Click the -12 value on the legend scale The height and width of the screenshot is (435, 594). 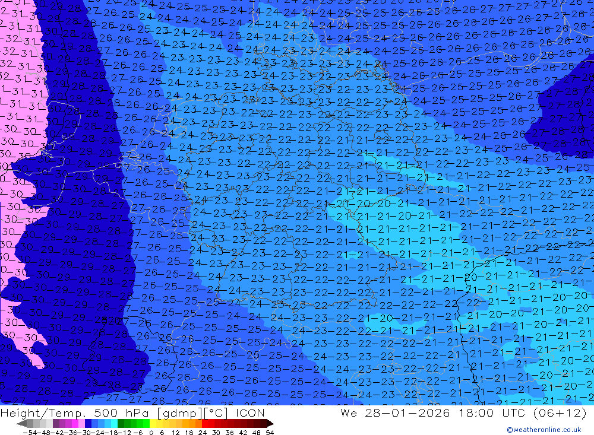tap(125, 433)
